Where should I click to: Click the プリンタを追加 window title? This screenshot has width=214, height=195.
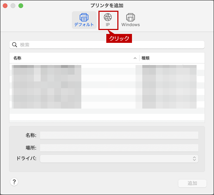click(107, 5)
